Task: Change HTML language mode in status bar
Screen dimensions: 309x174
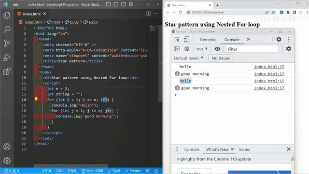Action: [x=72, y=171]
